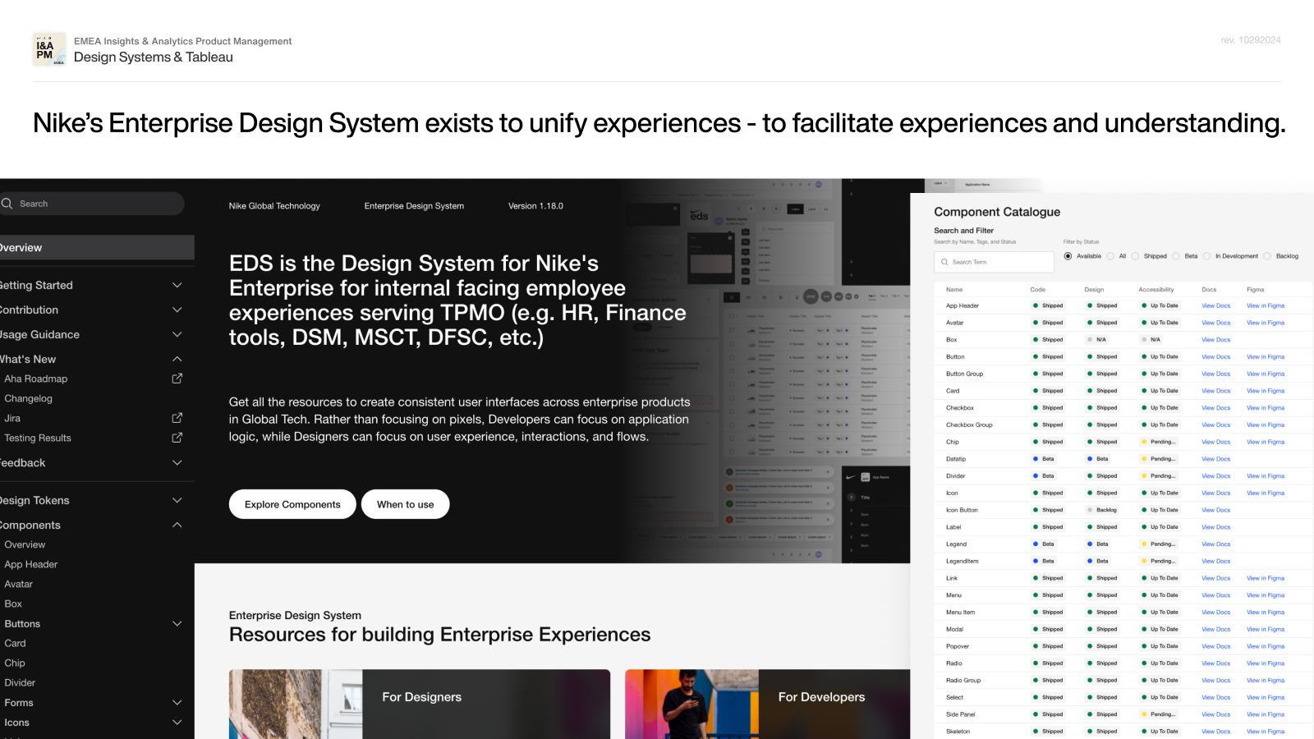This screenshot has width=1314, height=739.
Task: Open View Docs for Box row
Action: coord(1215,340)
